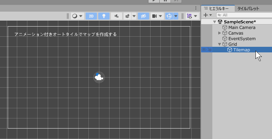Image resolution: width=272 pixels, height=139 pixels.
Task: Expand the Canvas object arrow
Action: (220, 33)
